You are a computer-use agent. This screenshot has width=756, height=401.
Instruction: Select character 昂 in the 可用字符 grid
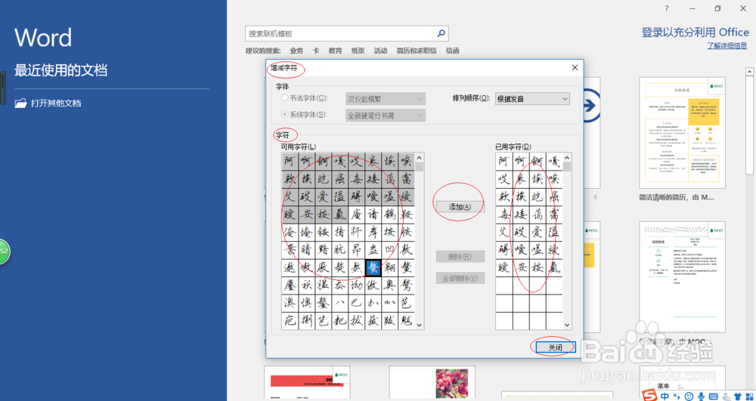(357, 251)
